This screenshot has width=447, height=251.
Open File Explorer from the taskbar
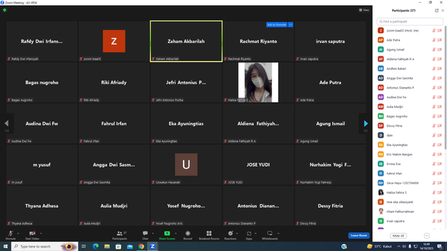107,246
